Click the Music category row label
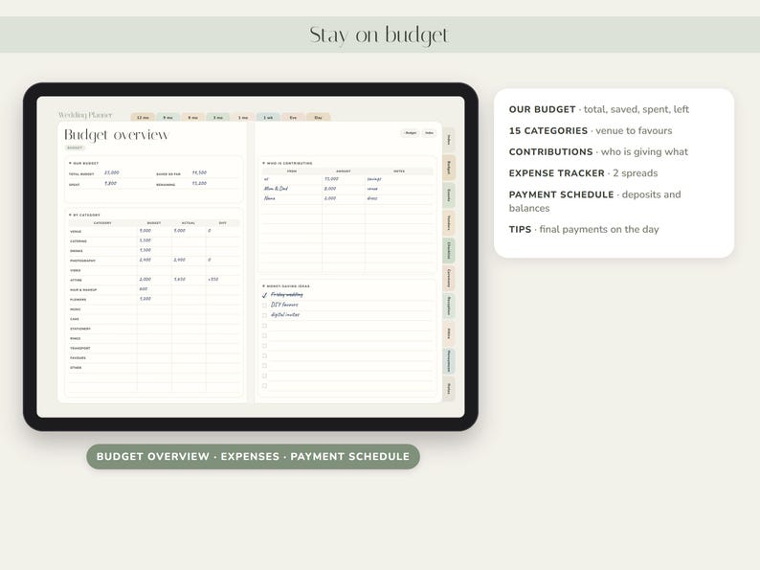Image resolution: width=760 pixels, height=570 pixels. (x=76, y=309)
